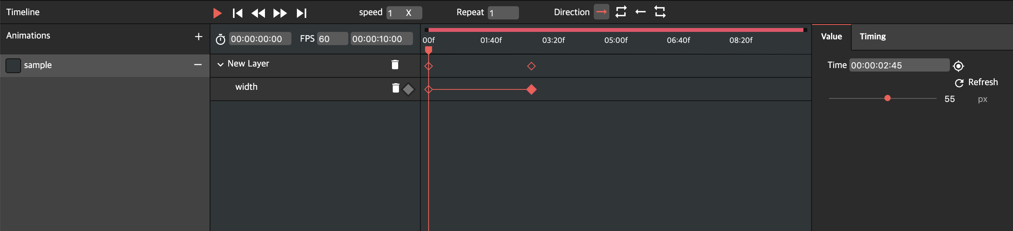Delete the width property with its trash icon
This screenshot has width=1013, height=231.
click(x=395, y=88)
